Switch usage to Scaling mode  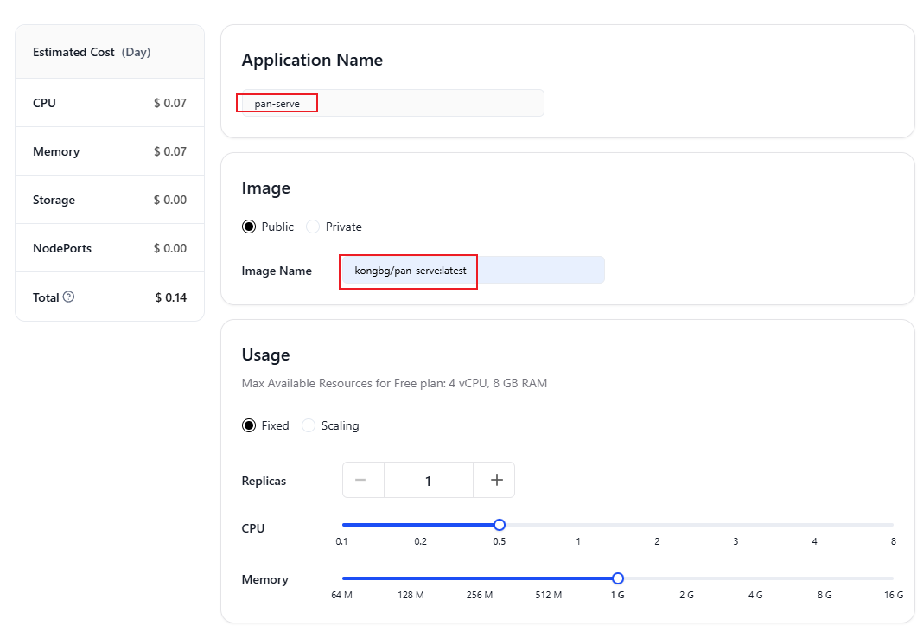pyautogui.click(x=309, y=425)
